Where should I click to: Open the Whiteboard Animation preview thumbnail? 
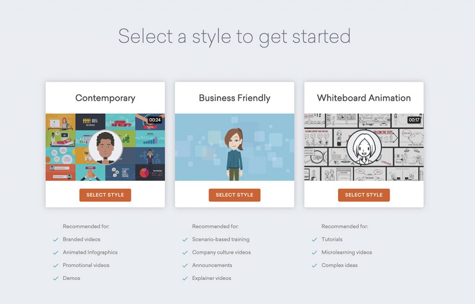[x=364, y=147]
